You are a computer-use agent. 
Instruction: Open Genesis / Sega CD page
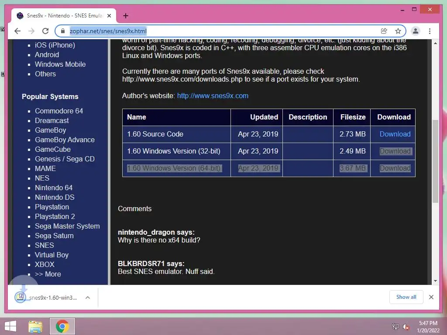tap(65, 159)
